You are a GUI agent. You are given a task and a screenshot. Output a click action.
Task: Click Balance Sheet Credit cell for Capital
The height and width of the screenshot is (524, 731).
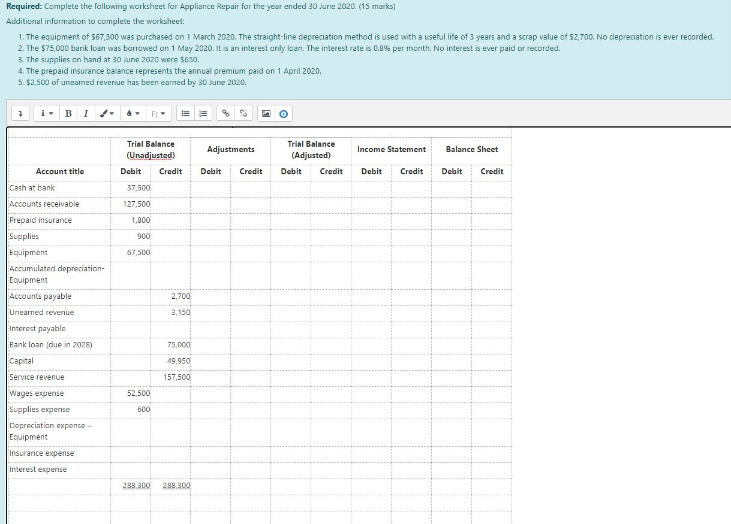pos(492,361)
